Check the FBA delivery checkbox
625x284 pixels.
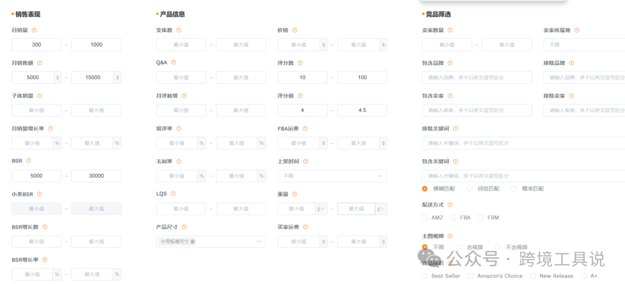453,218
